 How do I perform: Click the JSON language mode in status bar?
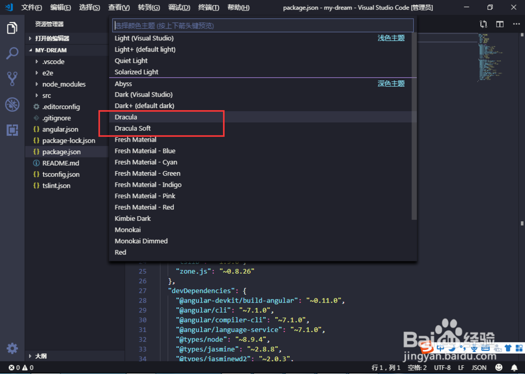click(x=479, y=368)
